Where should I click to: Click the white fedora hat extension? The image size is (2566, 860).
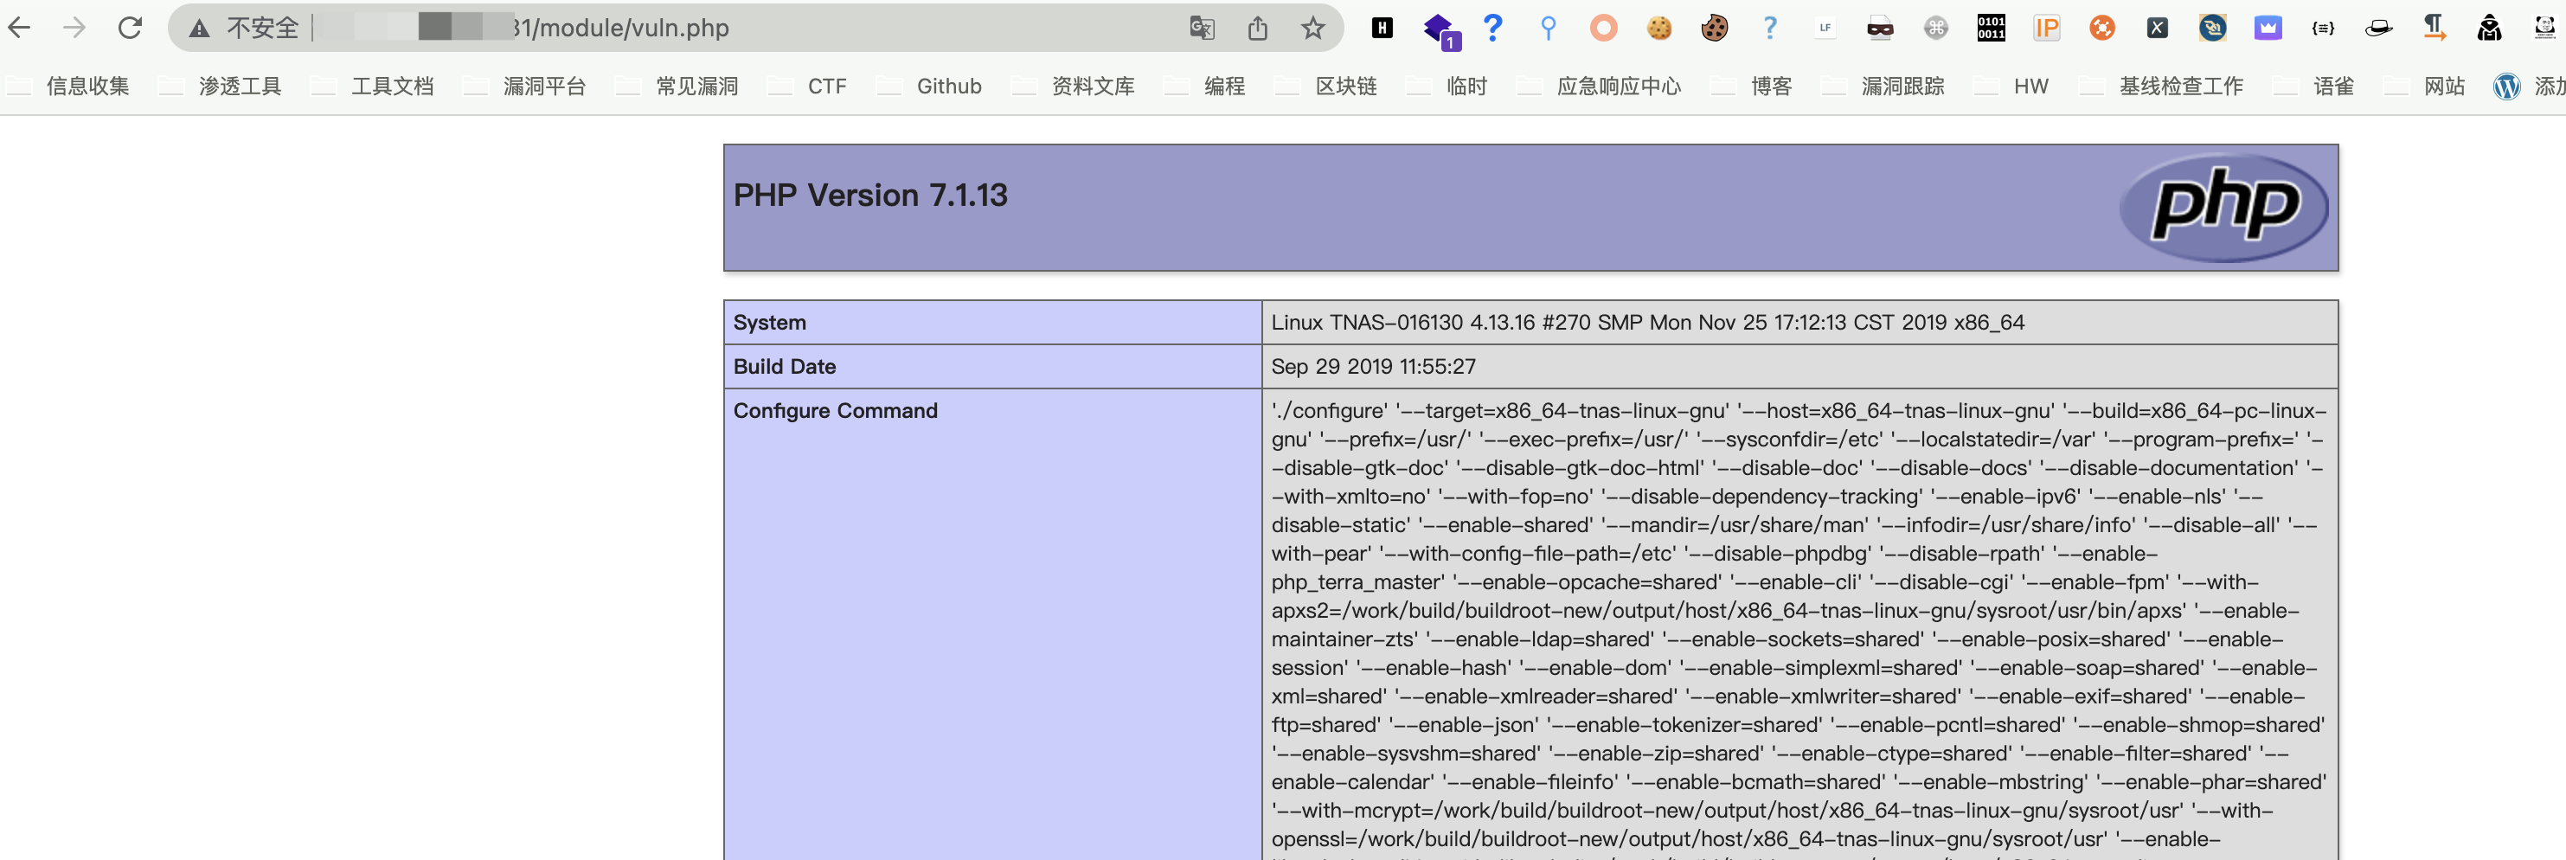2377,28
